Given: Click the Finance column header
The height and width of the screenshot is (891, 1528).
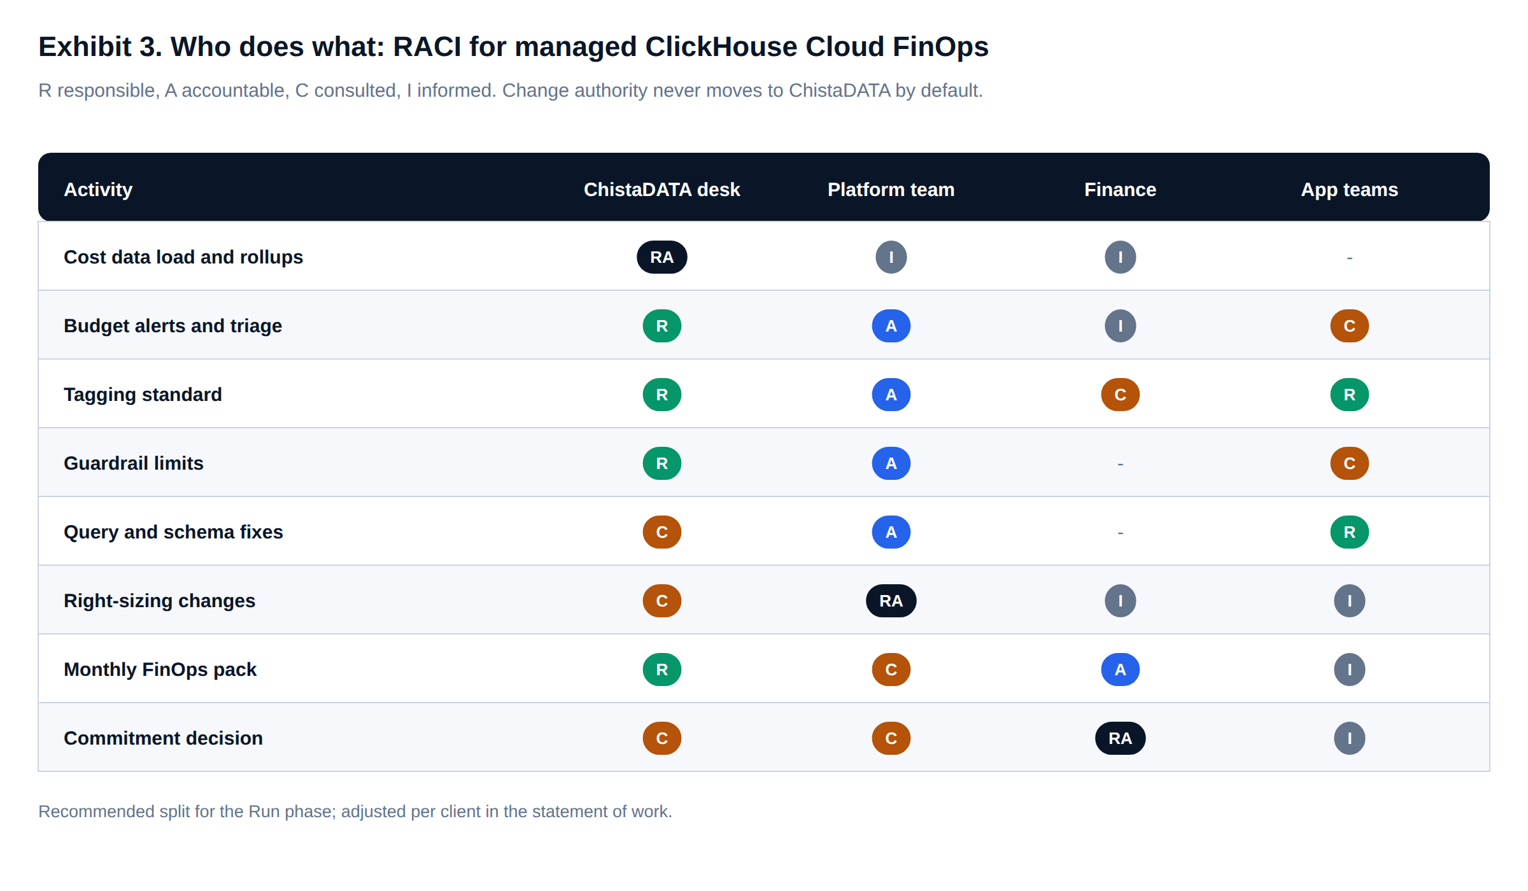Looking at the screenshot, I should pos(1120,190).
